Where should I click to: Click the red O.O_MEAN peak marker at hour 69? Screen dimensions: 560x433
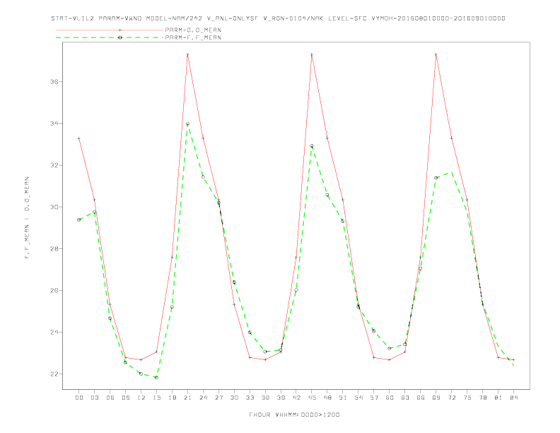click(436, 54)
